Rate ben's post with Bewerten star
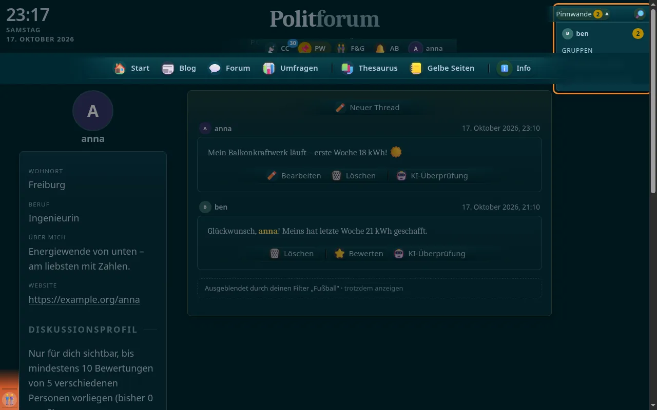The image size is (657, 410). click(x=359, y=254)
